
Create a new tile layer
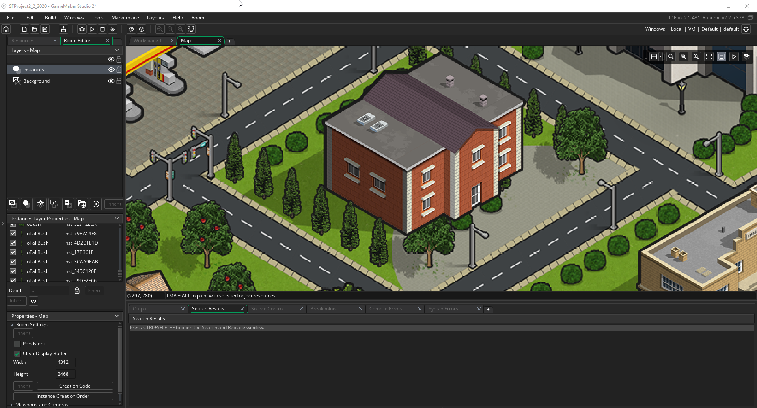pyautogui.click(x=40, y=204)
